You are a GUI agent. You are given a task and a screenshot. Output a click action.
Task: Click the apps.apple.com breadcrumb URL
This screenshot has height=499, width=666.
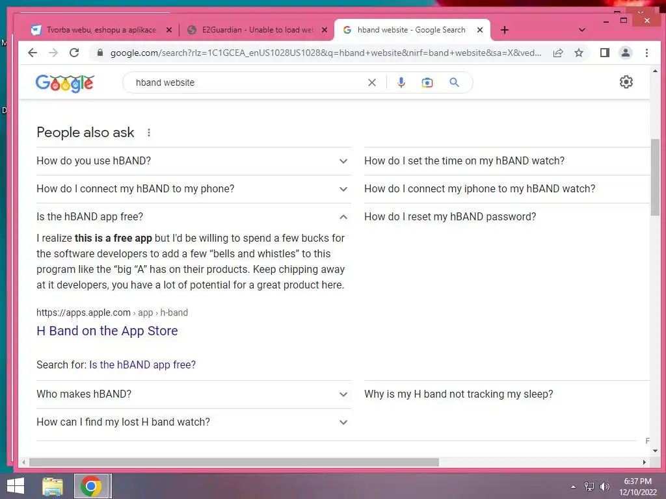112,313
